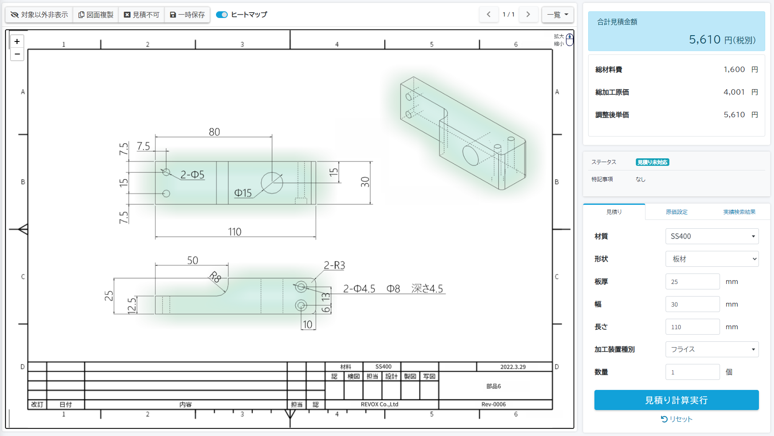Click the Φ15 hole dimension label
This screenshot has height=436, width=774.
click(x=243, y=193)
